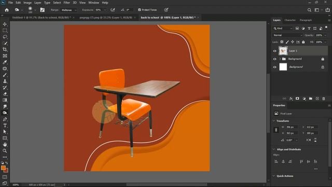Click the rotation angle input field
Image resolution: width=332 pixels, height=187 pixels.
290,140
